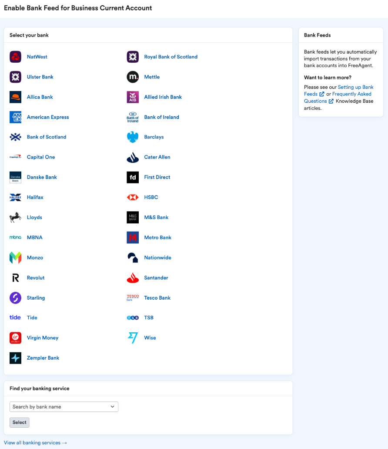Image resolution: width=388 pixels, height=449 pixels.
Task: Choose the Metro Bank text link
Action: [x=157, y=237]
